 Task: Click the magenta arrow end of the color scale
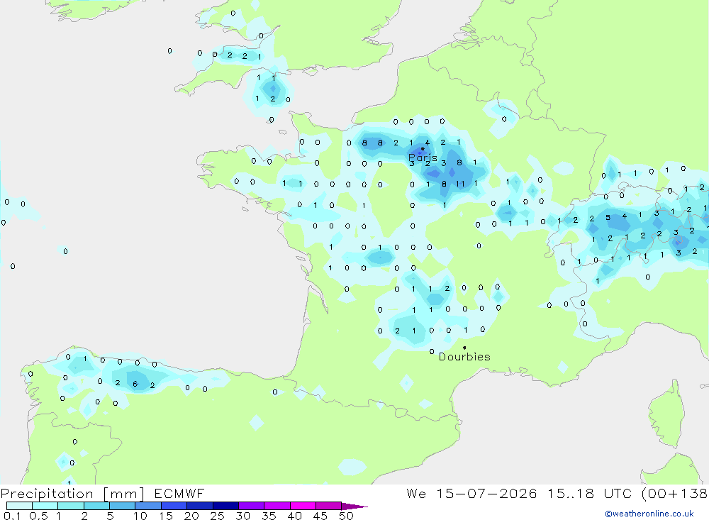(354, 507)
